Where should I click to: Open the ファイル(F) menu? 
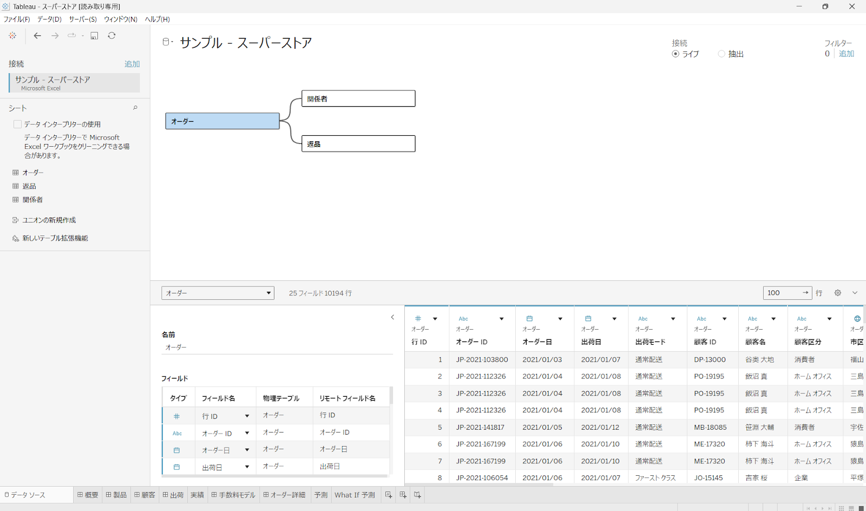pyautogui.click(x=17, y=19)
